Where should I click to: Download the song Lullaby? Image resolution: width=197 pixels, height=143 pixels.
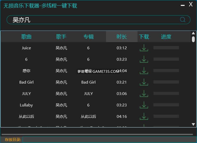pyautogui.click(x=144, y=105)
